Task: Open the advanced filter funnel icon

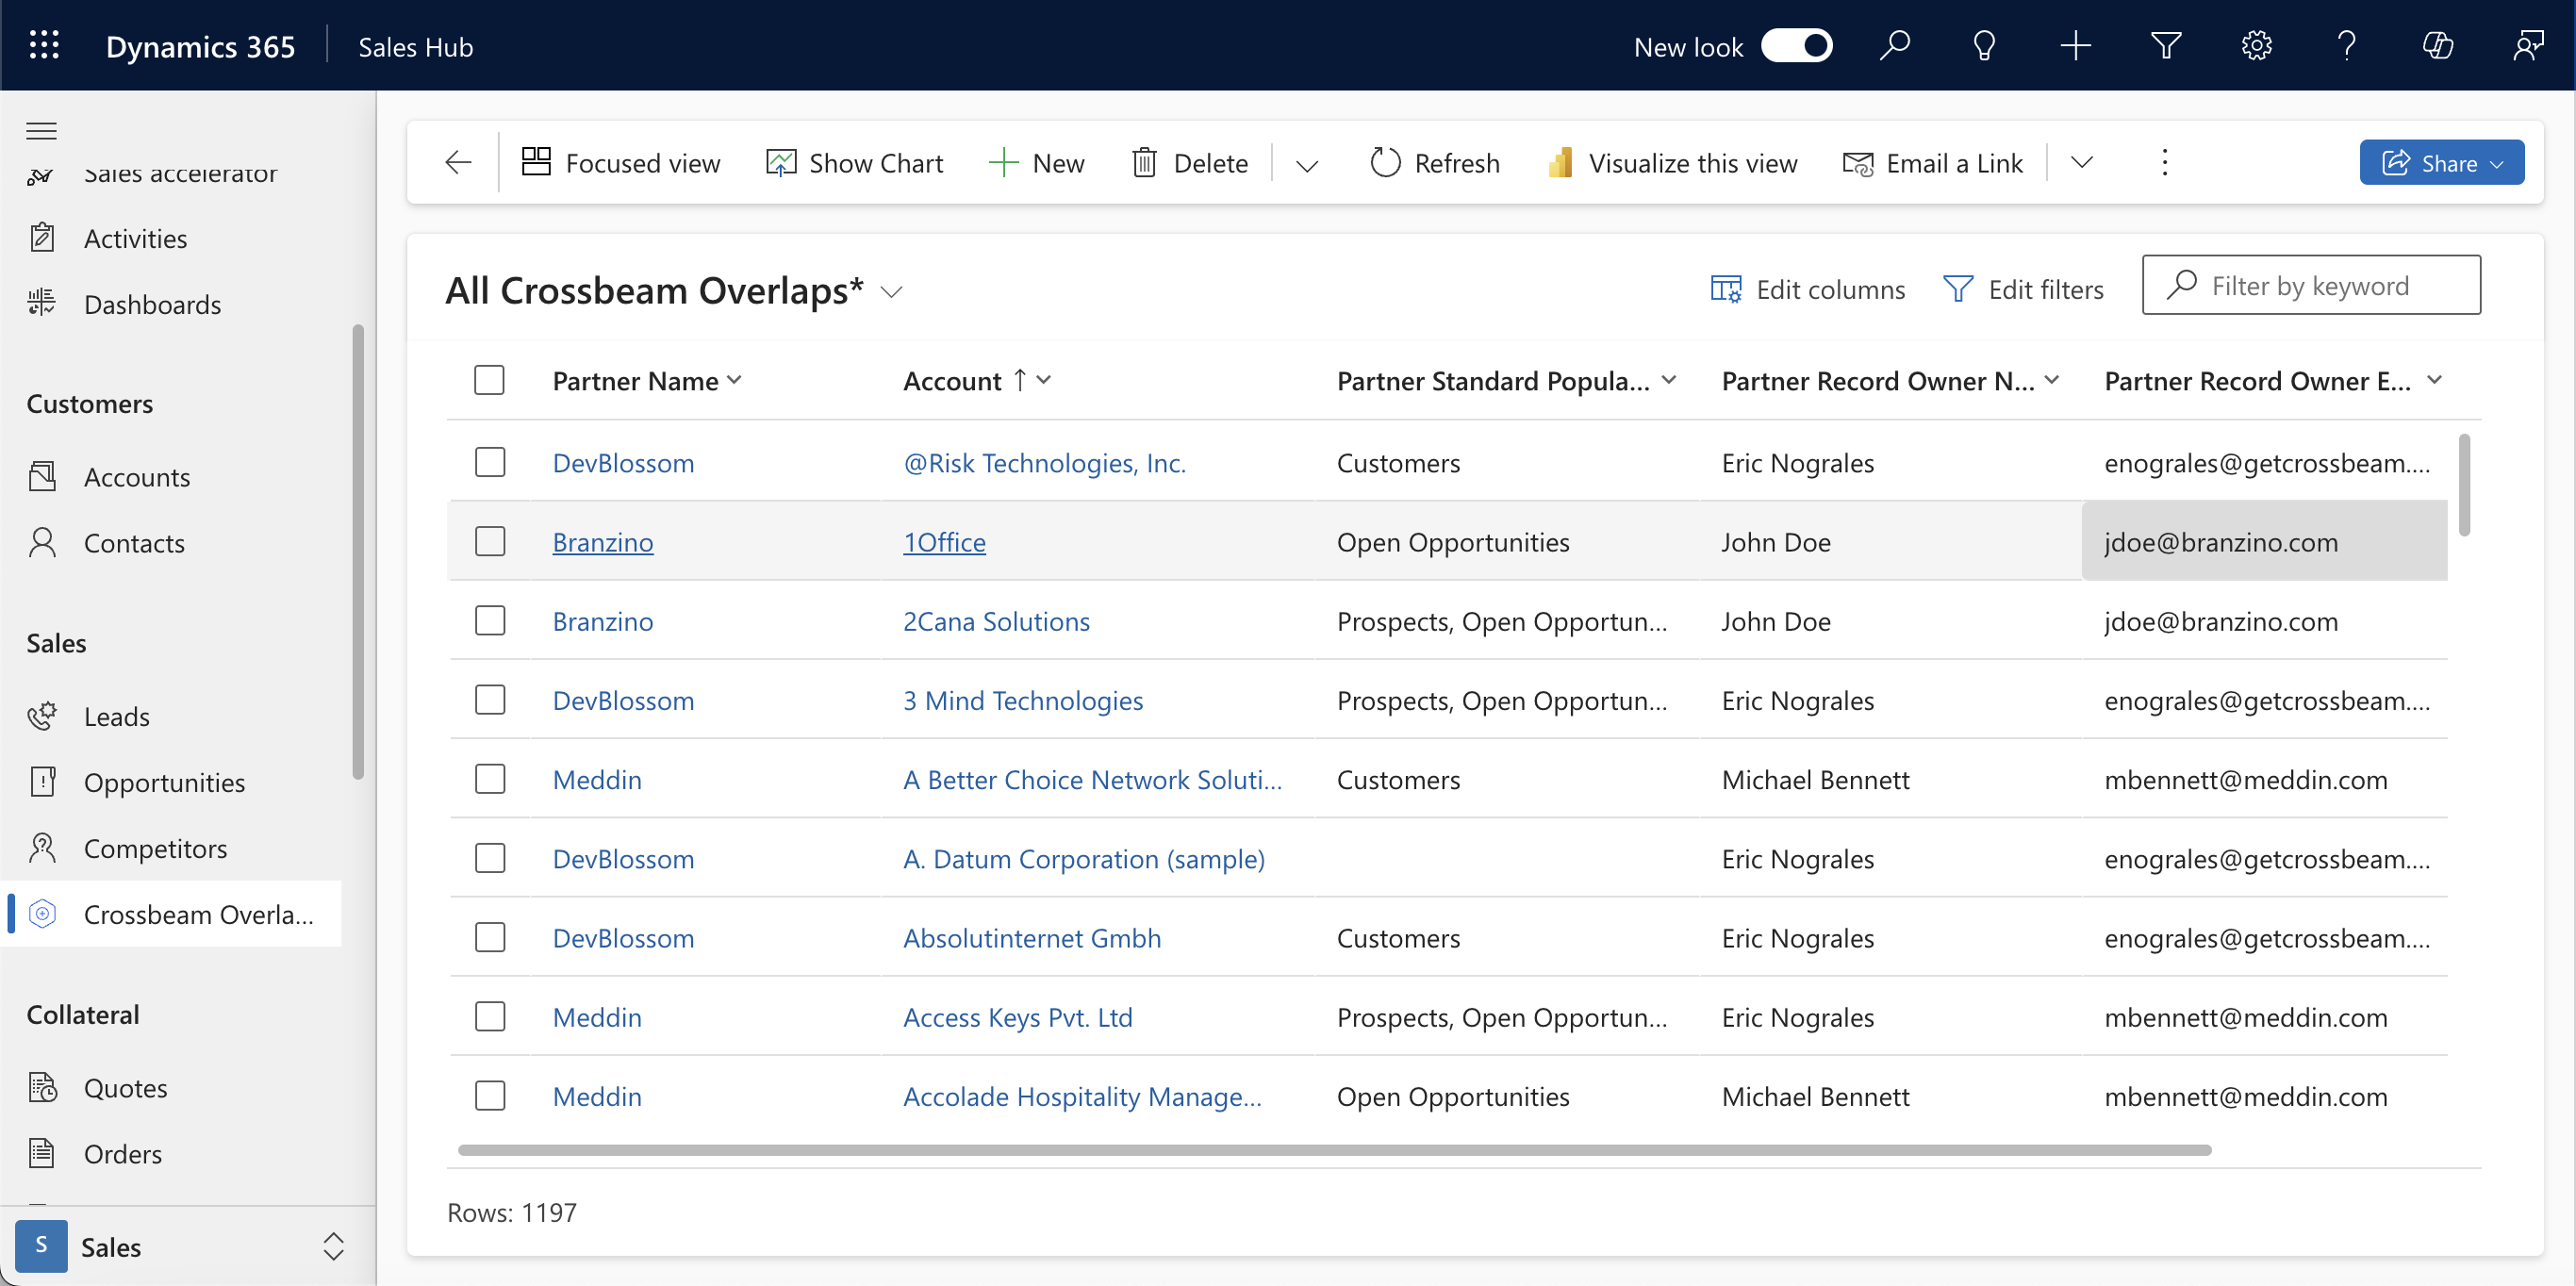Action: [2165, 46]
